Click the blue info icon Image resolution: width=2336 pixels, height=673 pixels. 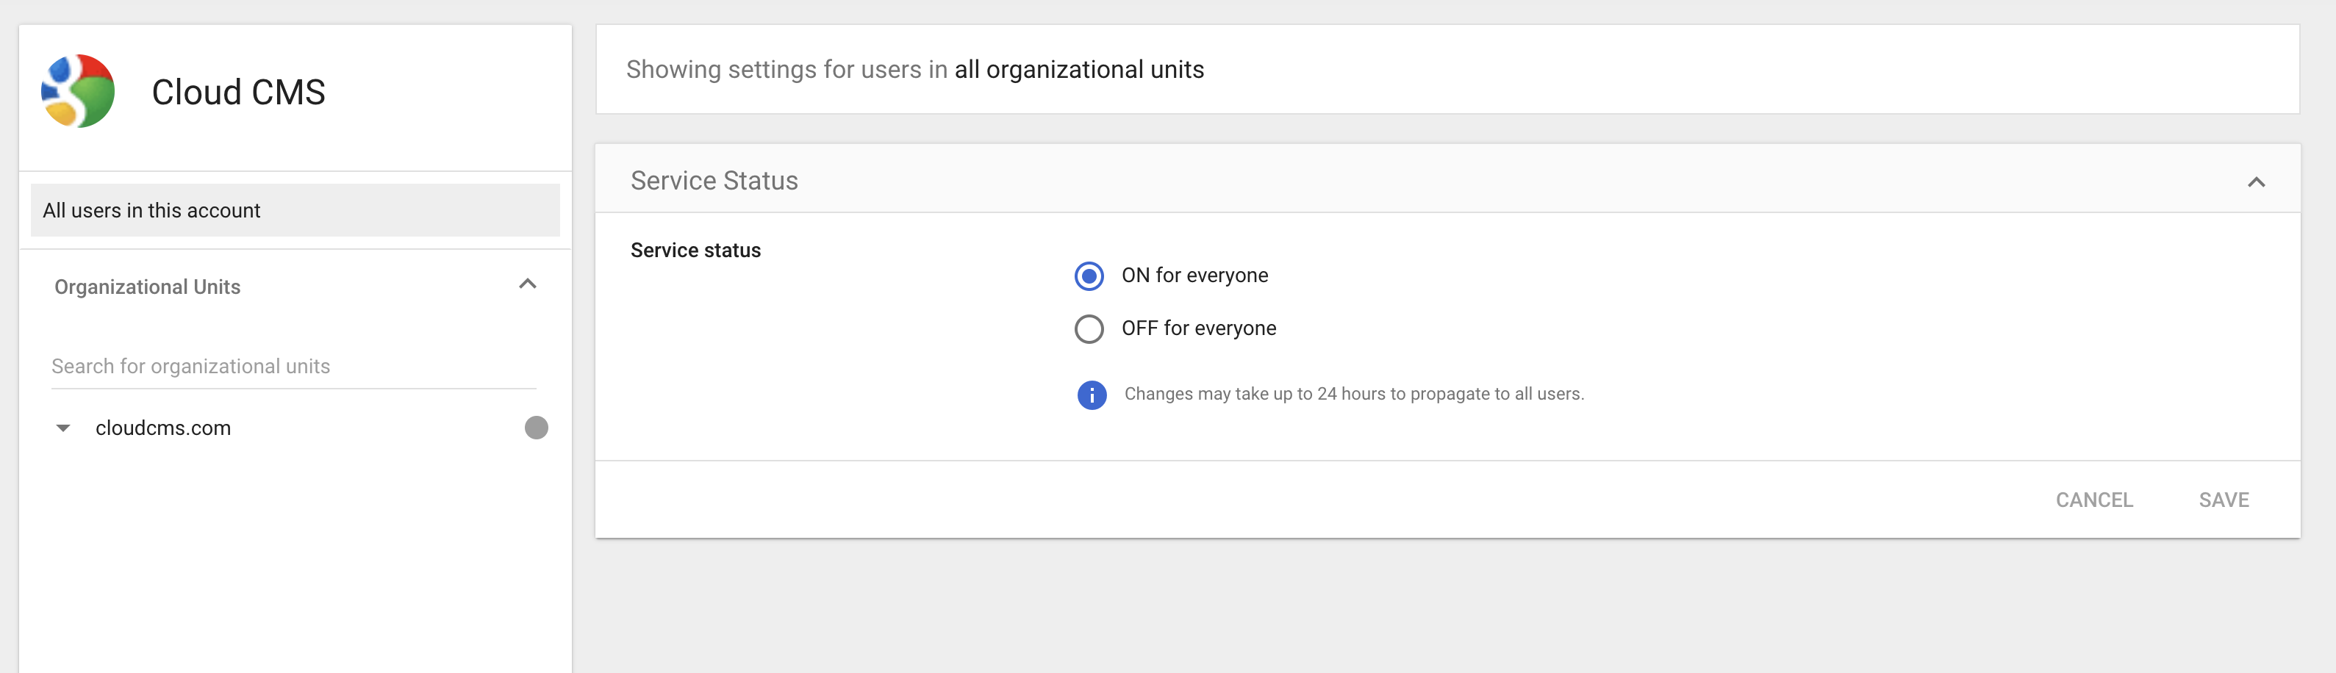pos(1091,395)
